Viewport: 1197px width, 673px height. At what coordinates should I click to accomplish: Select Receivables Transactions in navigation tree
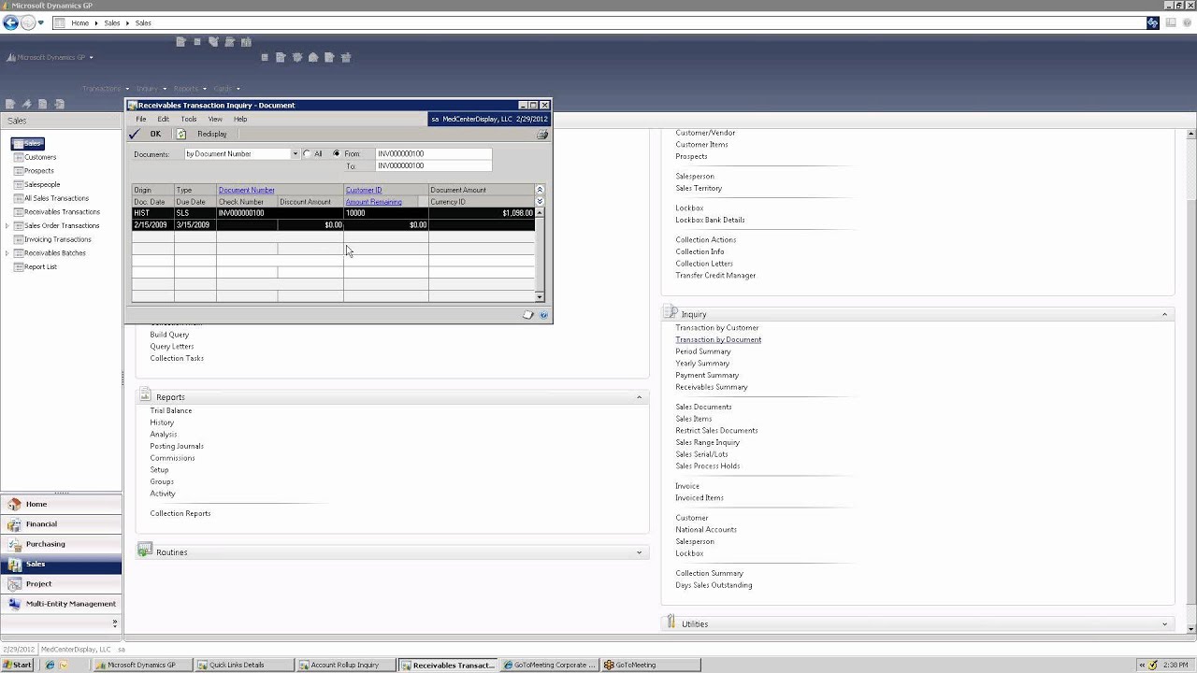click(62, 212)
